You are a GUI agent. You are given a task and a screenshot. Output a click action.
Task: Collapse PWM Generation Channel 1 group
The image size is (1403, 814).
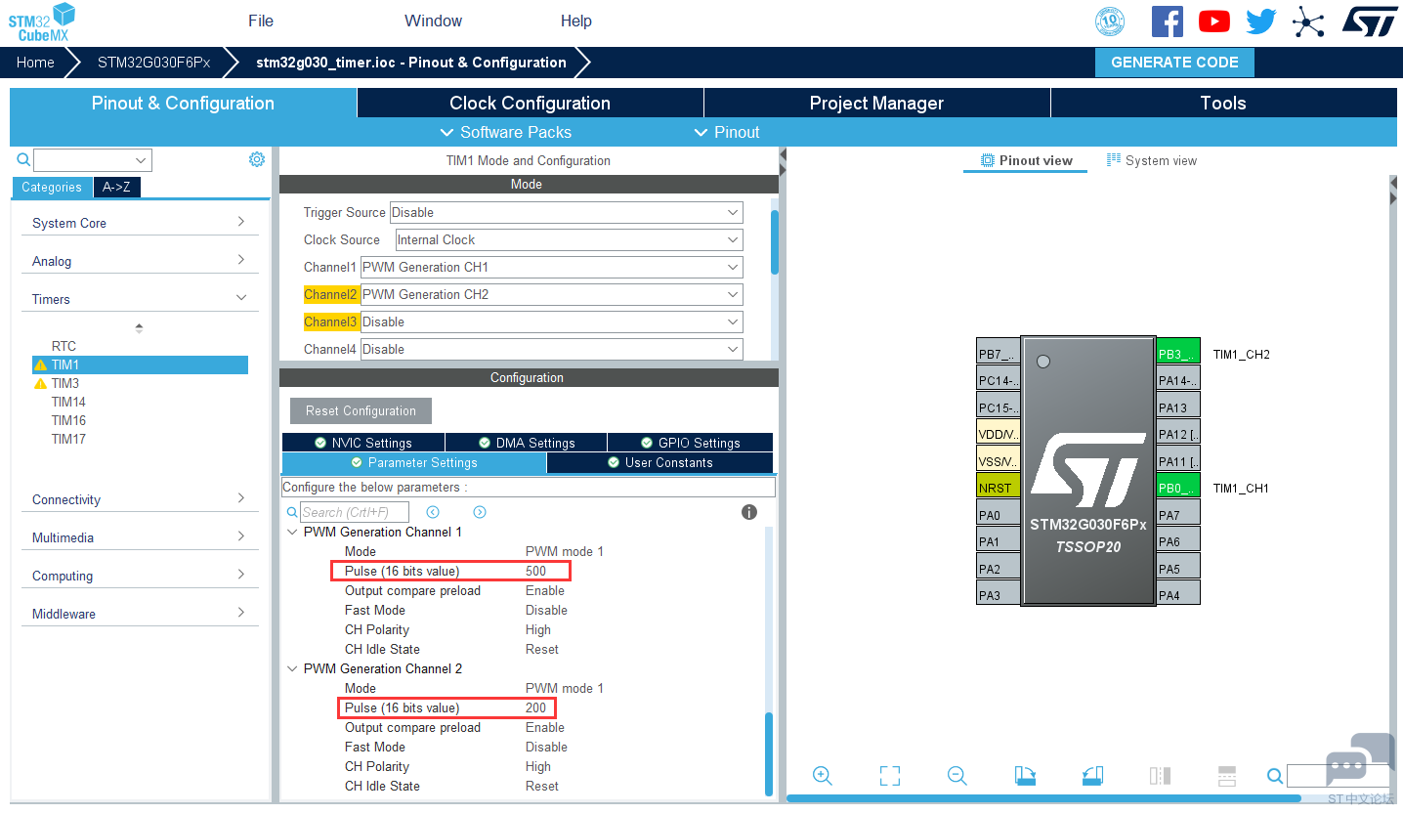(292, 532)
